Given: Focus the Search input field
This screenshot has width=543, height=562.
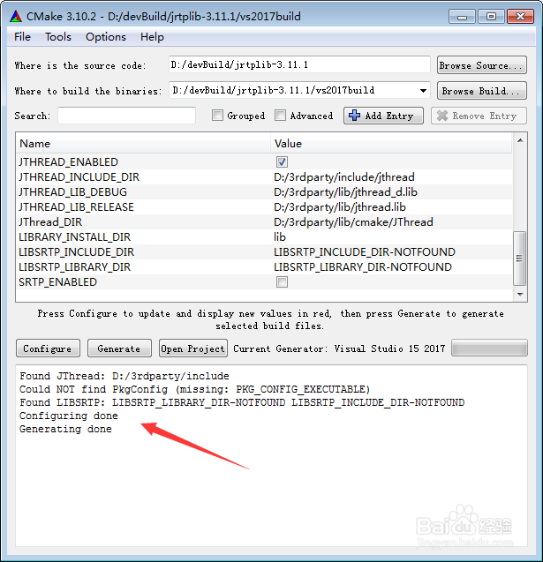Looking at the screenshot, I should click(x=126, y=116).
